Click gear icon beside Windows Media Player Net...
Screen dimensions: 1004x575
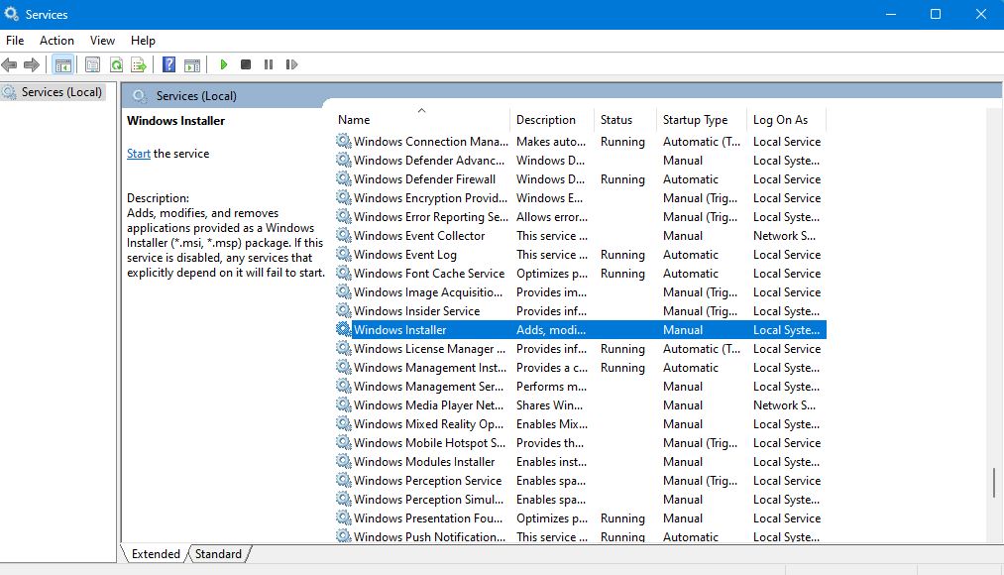pos(344,404)
